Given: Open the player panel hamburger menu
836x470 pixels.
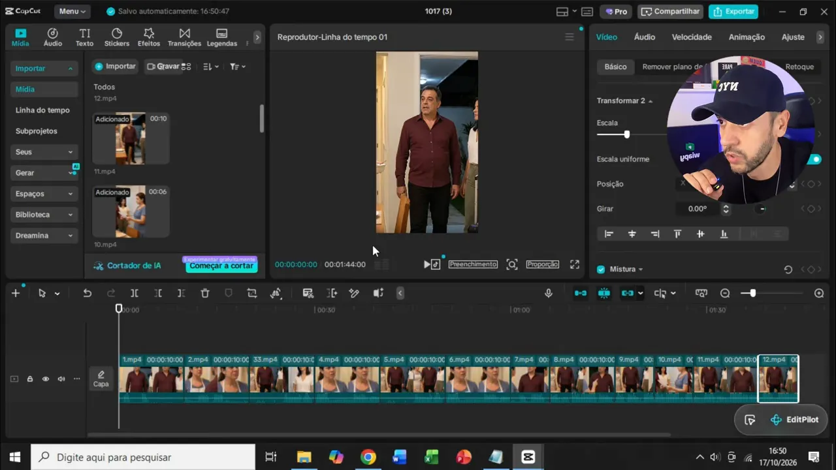Looking at the screenshot, I should (x=570, y=37).
